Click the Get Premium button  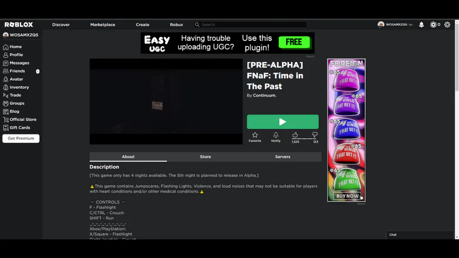tap(21, 138)
